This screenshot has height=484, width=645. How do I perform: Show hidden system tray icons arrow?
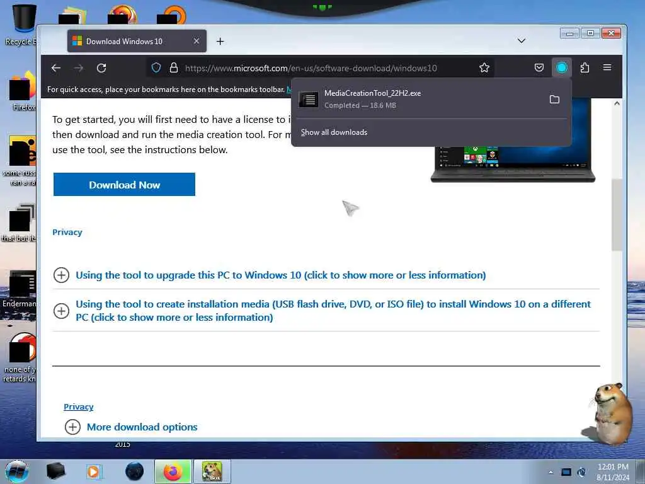[x=551, y=472]
